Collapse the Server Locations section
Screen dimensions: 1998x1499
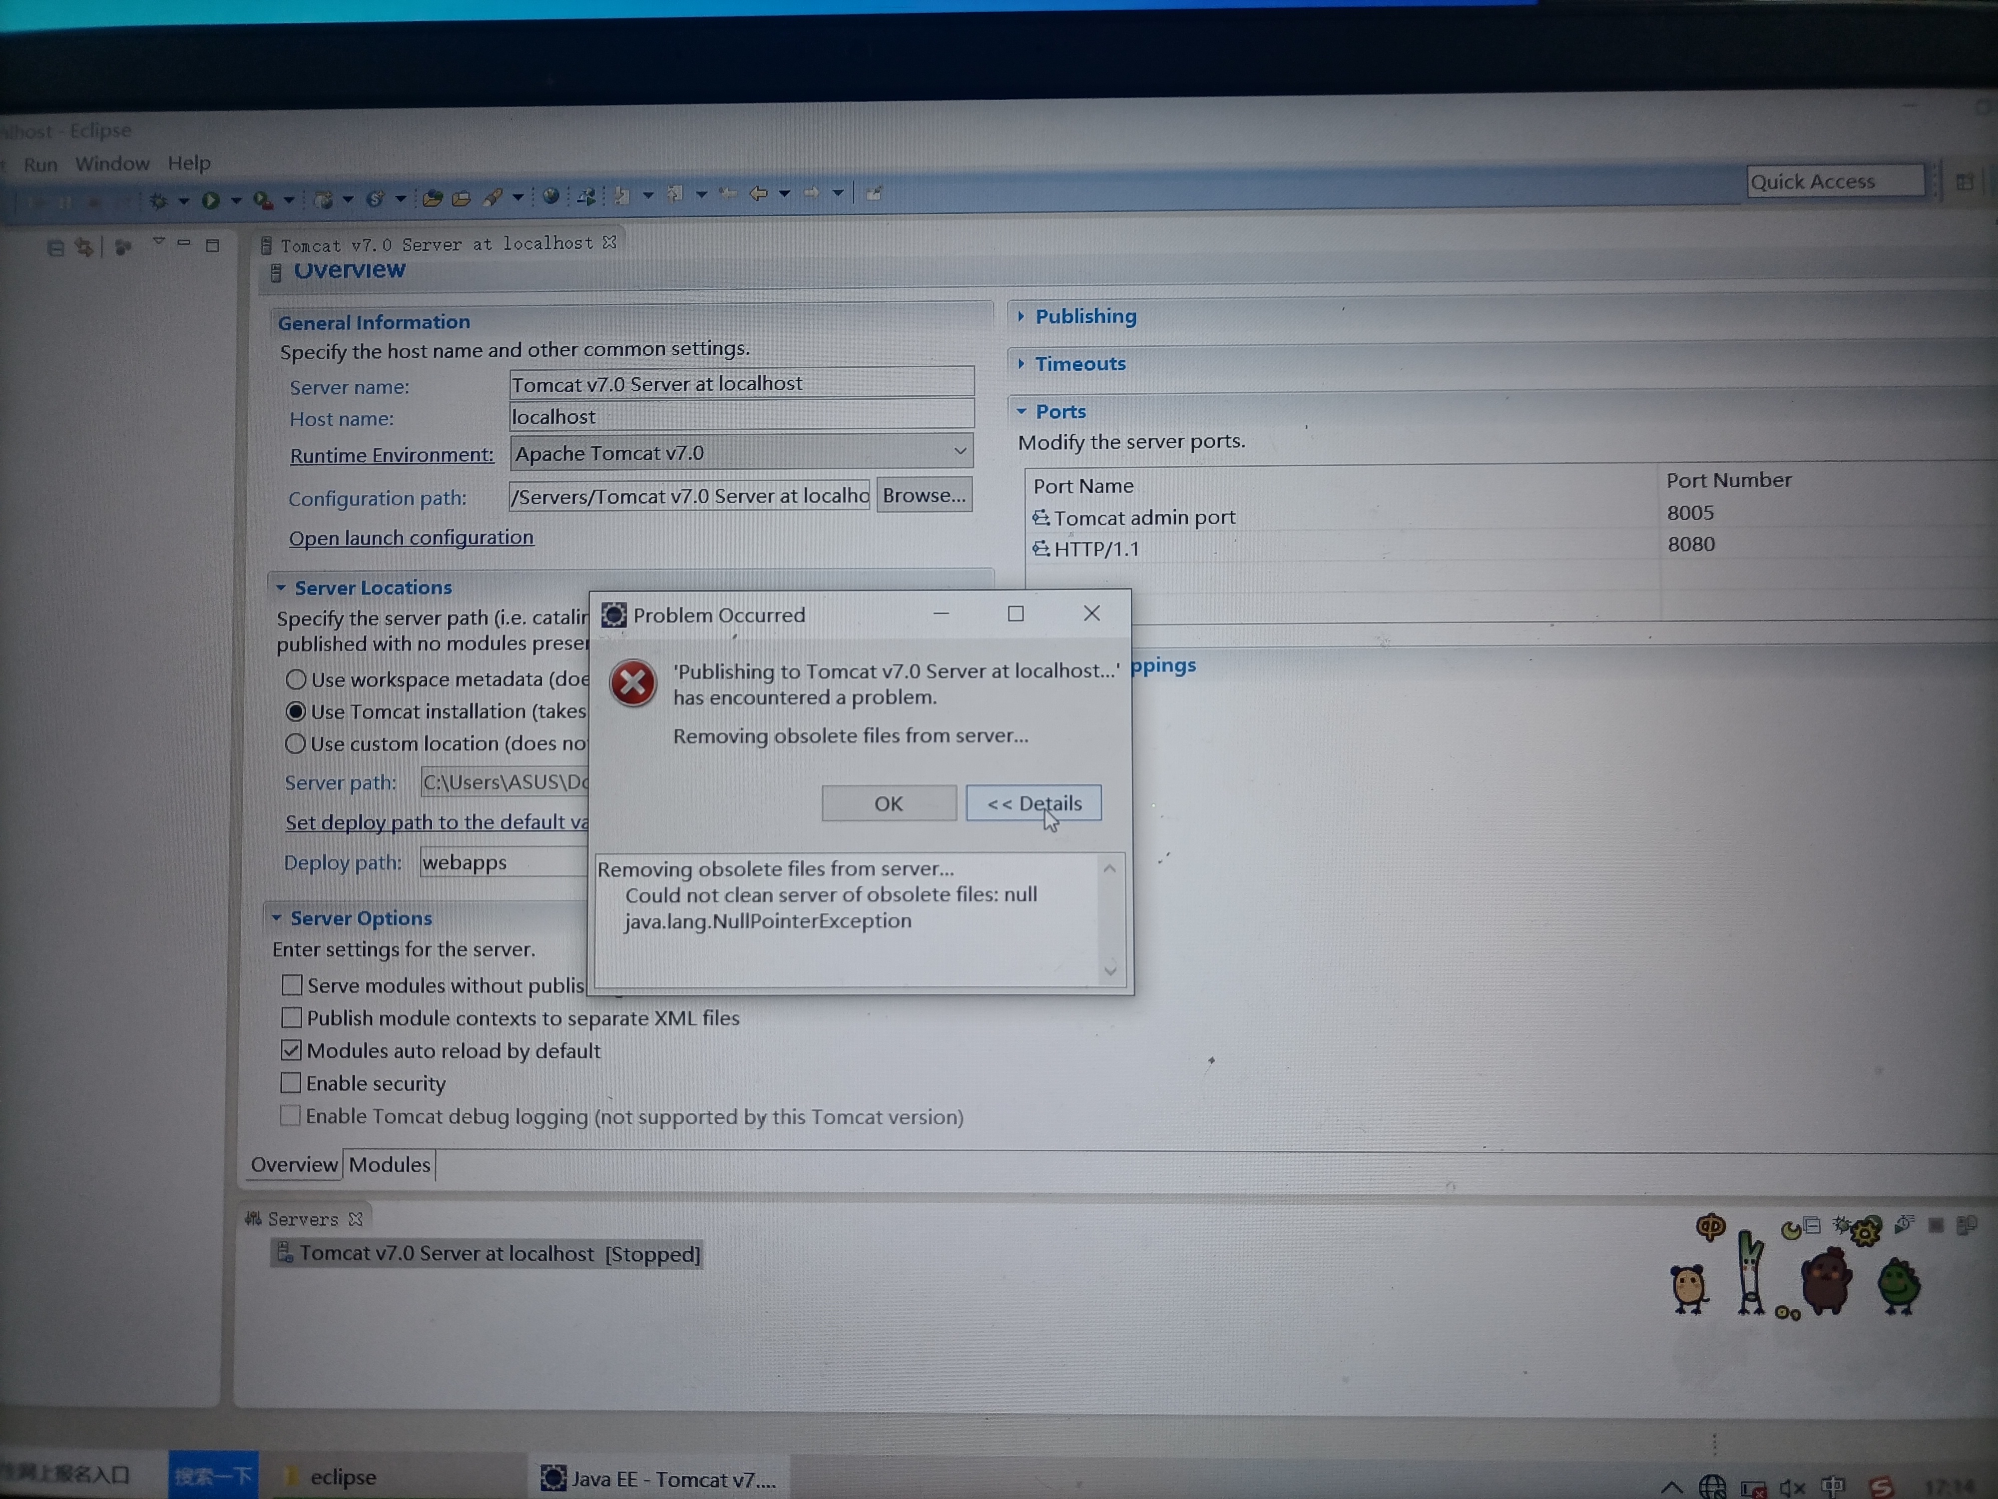pyautogui.click(x=280, y=588)
